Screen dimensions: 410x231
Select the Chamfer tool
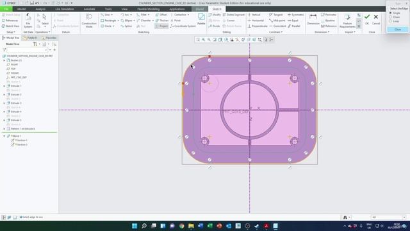coord(143,21)
